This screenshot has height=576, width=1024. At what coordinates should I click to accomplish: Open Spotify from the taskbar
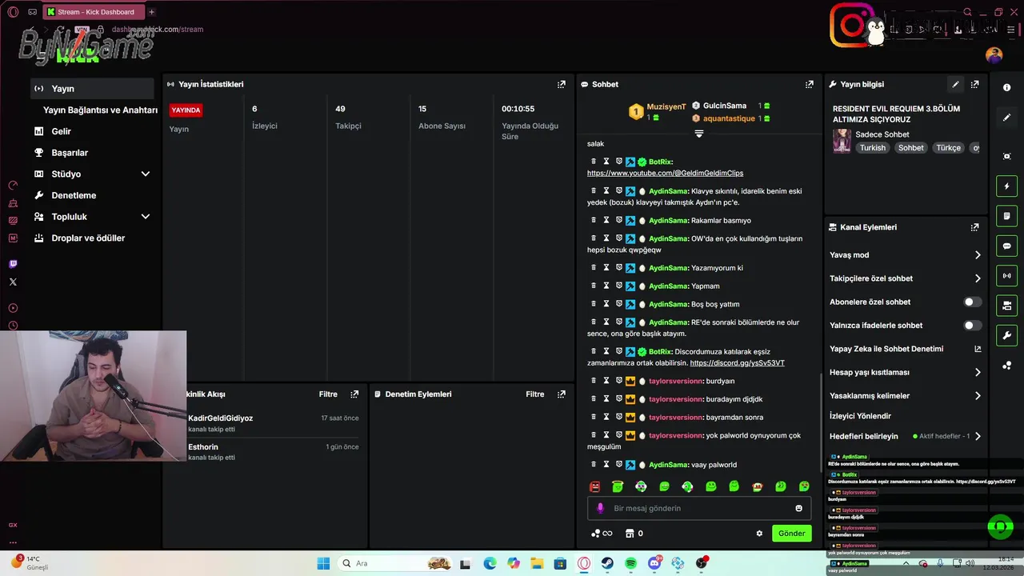click(x=630, y=563)
